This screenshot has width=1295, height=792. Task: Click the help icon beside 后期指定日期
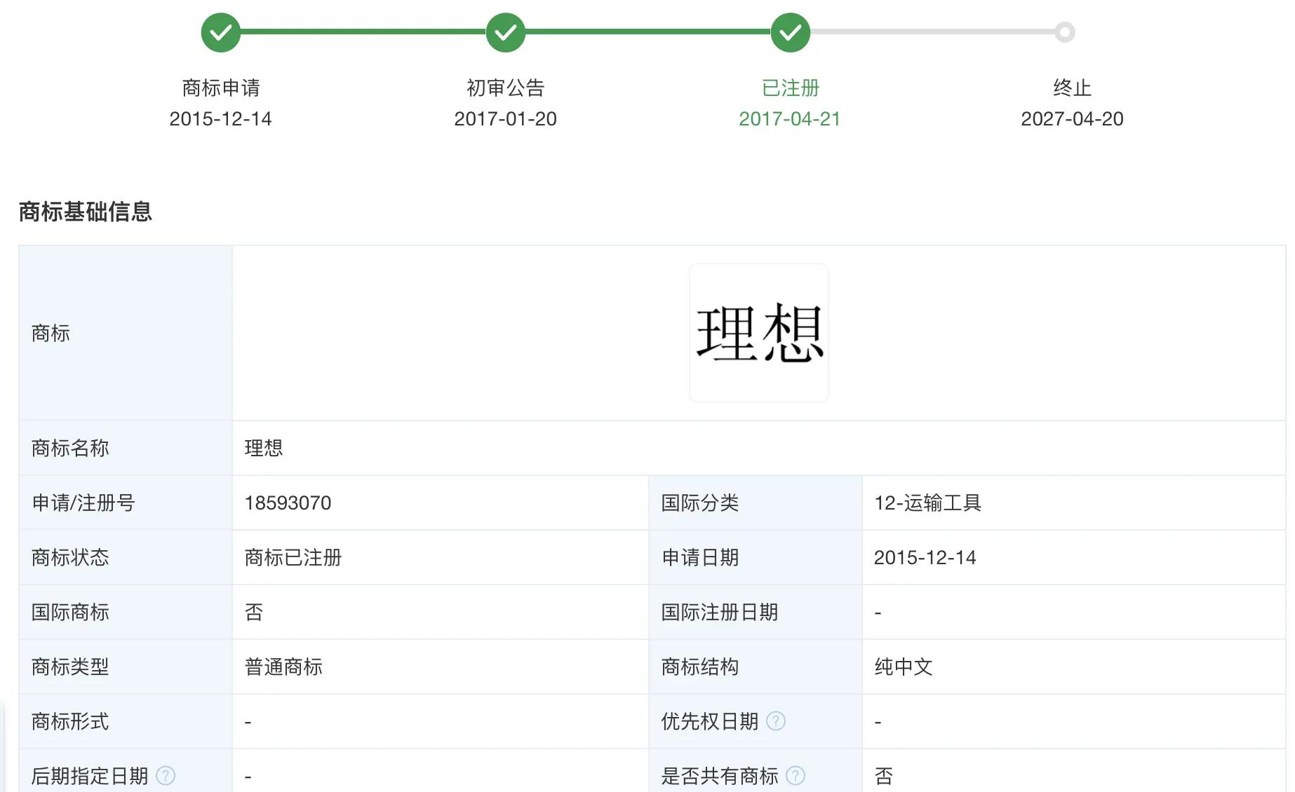[x=166, y=776]
